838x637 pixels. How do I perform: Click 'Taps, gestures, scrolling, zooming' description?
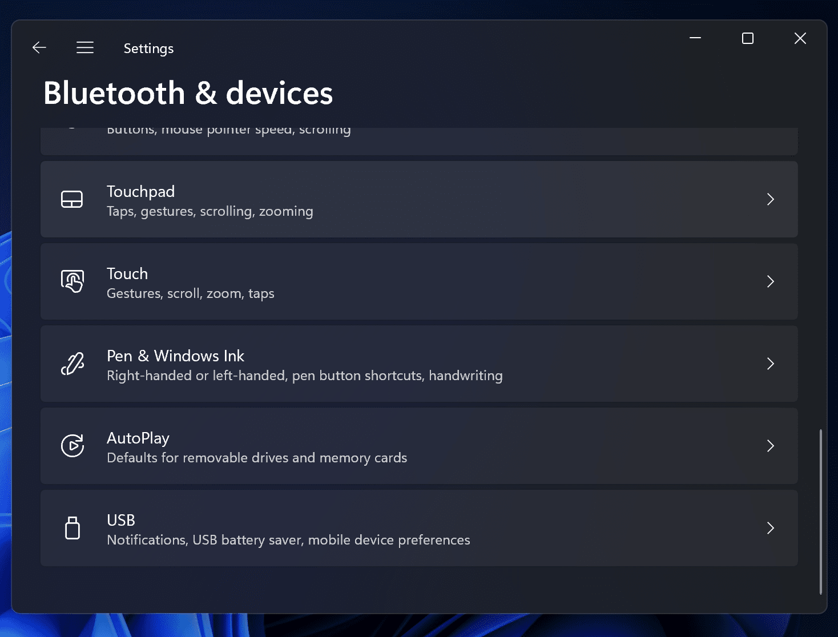coord(210,211)
